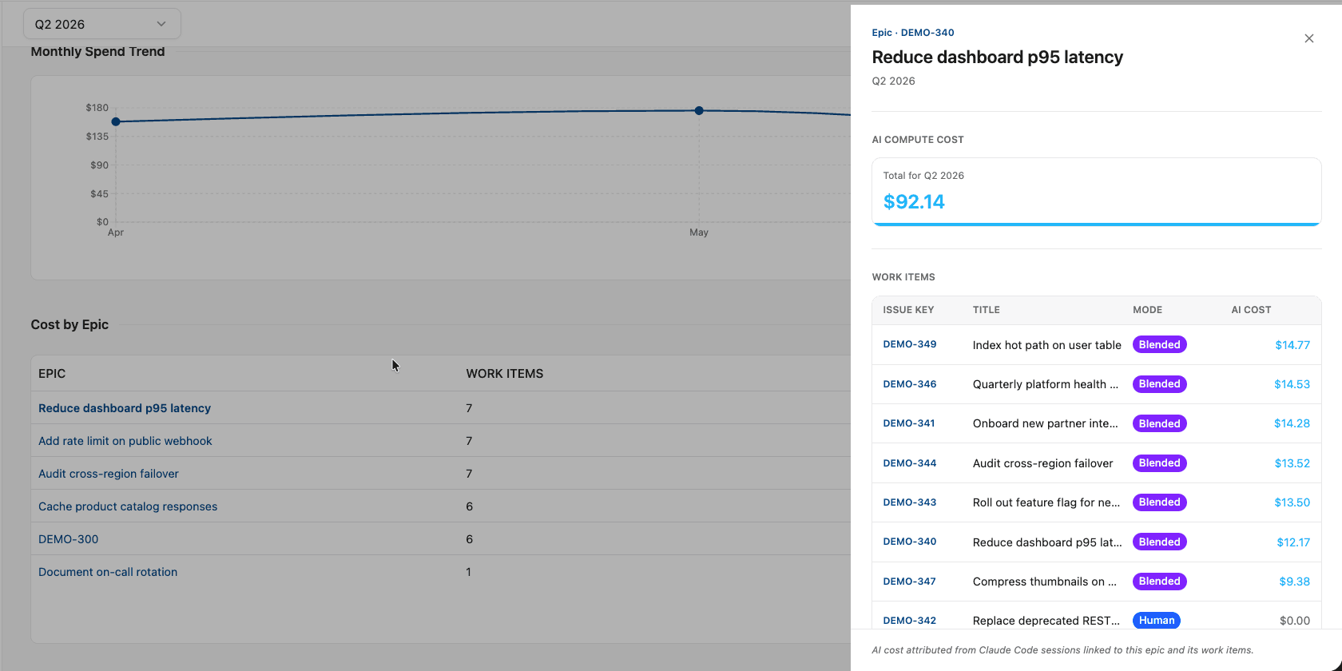This screenshot has height=671, width=1342.
Task: Close the epic detail panel
Action: [x=1308, y=38]
